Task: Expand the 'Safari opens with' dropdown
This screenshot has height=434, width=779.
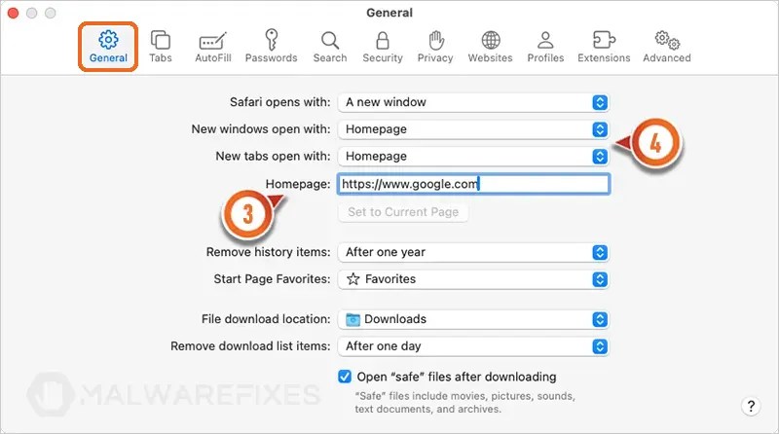Action: pos(473,102)
